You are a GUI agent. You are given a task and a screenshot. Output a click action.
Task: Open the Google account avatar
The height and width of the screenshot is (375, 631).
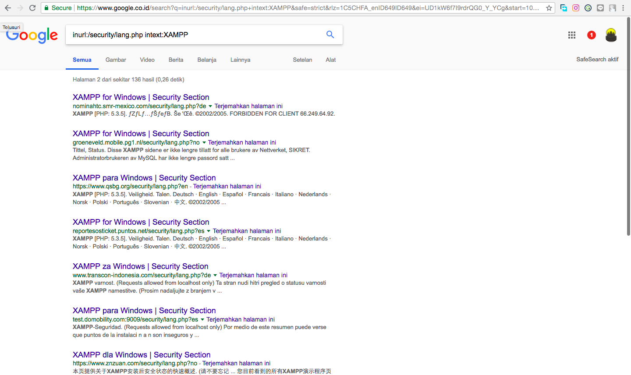click(x=611, y=35)
